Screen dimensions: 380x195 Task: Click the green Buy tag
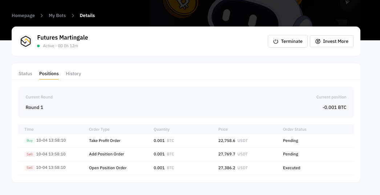[29, 141]
